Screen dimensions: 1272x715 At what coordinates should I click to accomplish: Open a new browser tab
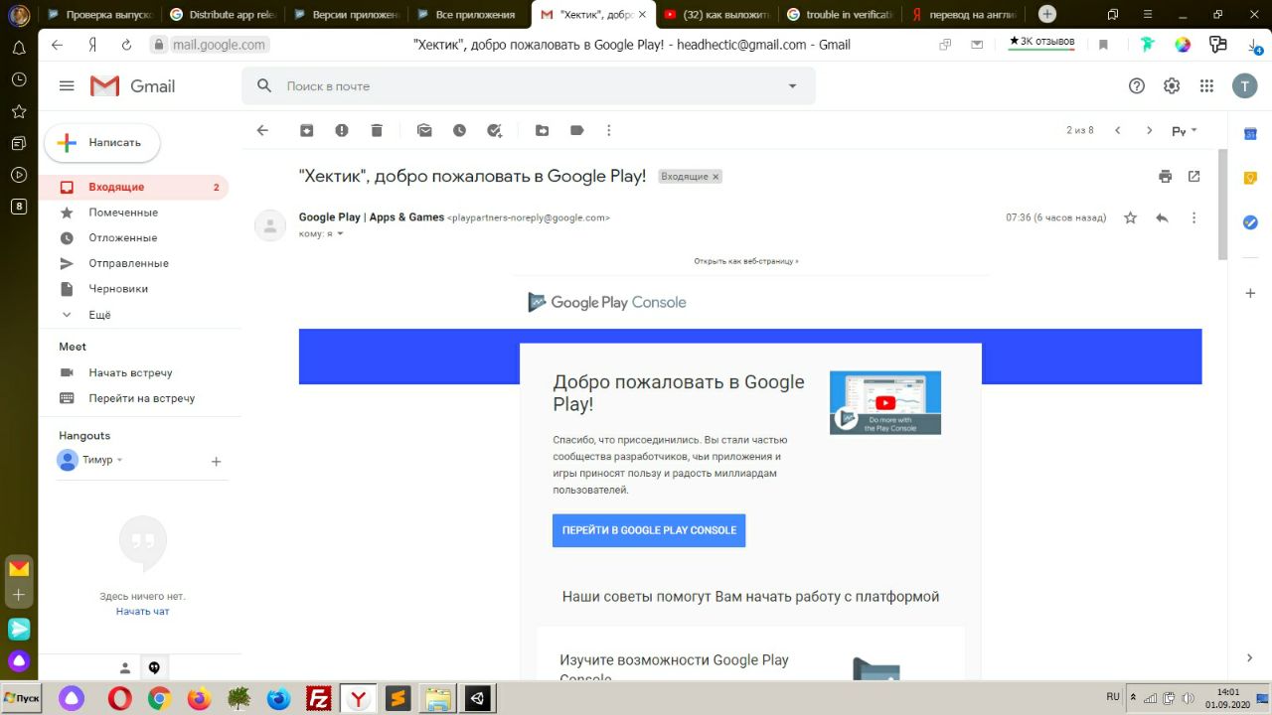pyautogui.click(x=1047, y=14)
